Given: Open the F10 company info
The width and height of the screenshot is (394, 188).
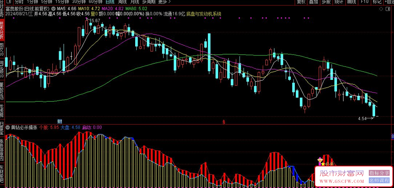Looking at the screenshot, I should pos(364,2).
